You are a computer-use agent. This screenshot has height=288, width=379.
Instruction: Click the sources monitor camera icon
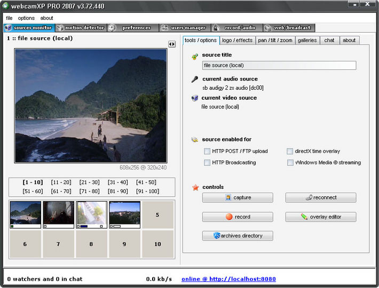pyautogui.click(x=8, y=28)
